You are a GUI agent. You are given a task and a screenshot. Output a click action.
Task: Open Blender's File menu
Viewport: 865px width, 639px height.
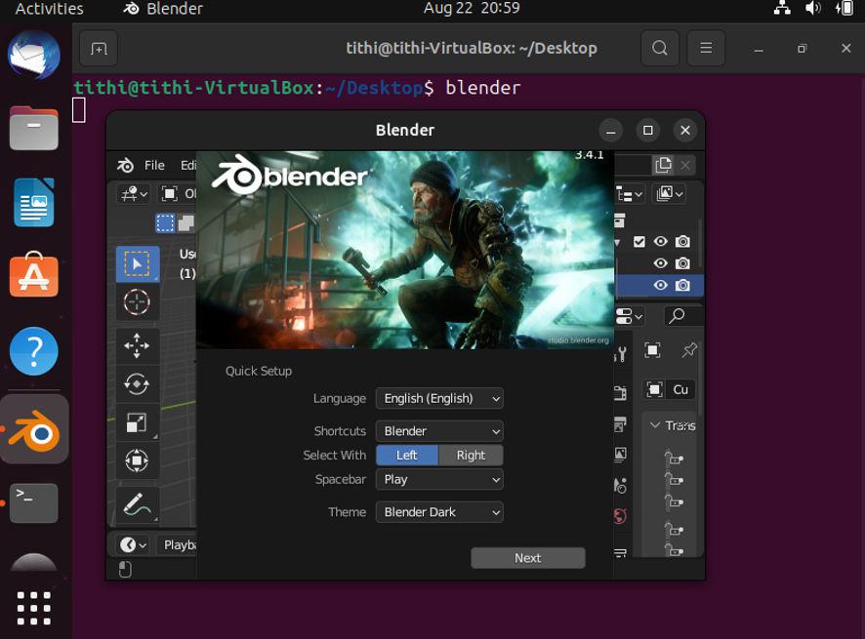coord(154,165)
